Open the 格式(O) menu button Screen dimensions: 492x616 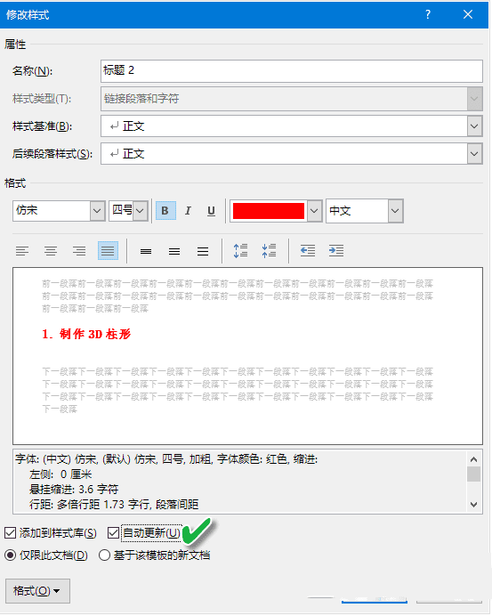(x=37, y=591)
